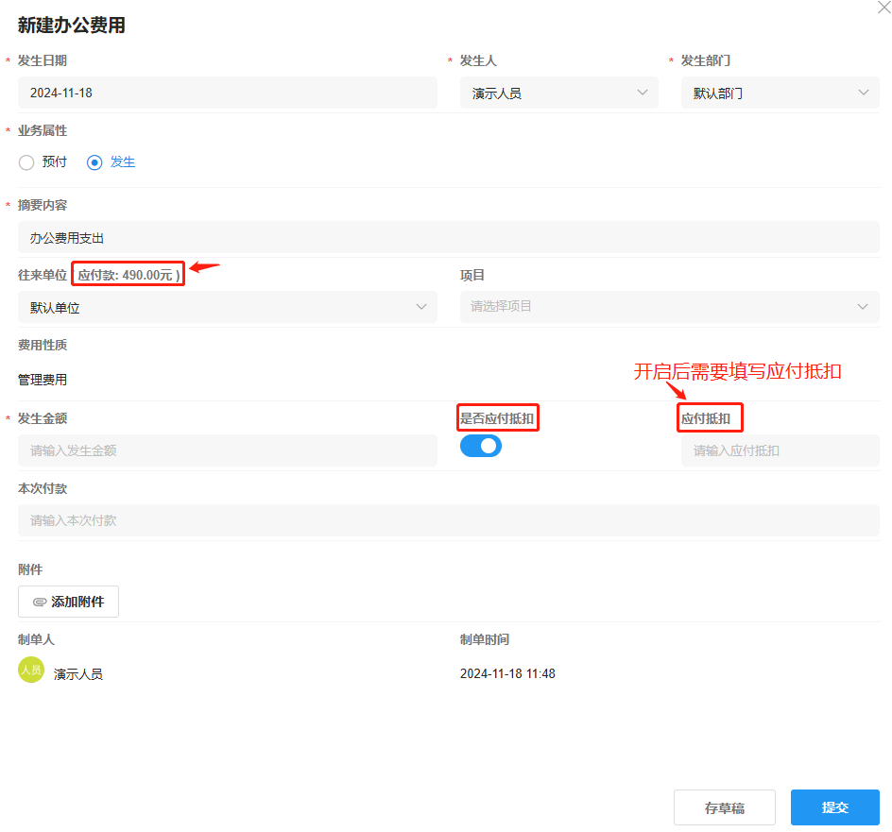This screenshot has width=892, height=832.
Task: Open the 发生人 dropdown
Action: pos(558,93)
